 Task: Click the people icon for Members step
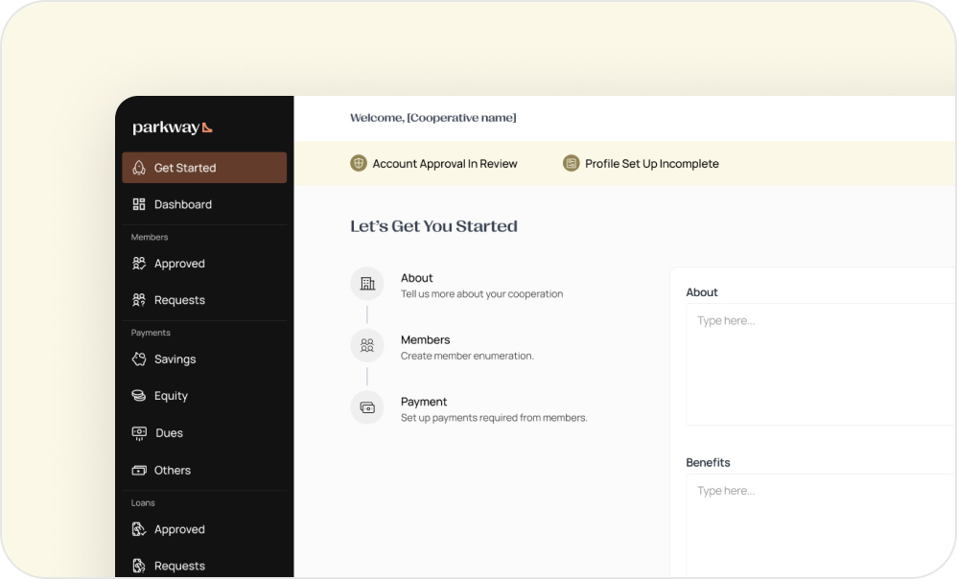click(366, 346)
